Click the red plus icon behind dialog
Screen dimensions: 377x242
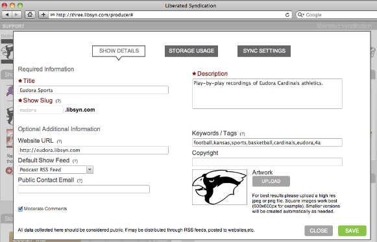coord(9,171)
